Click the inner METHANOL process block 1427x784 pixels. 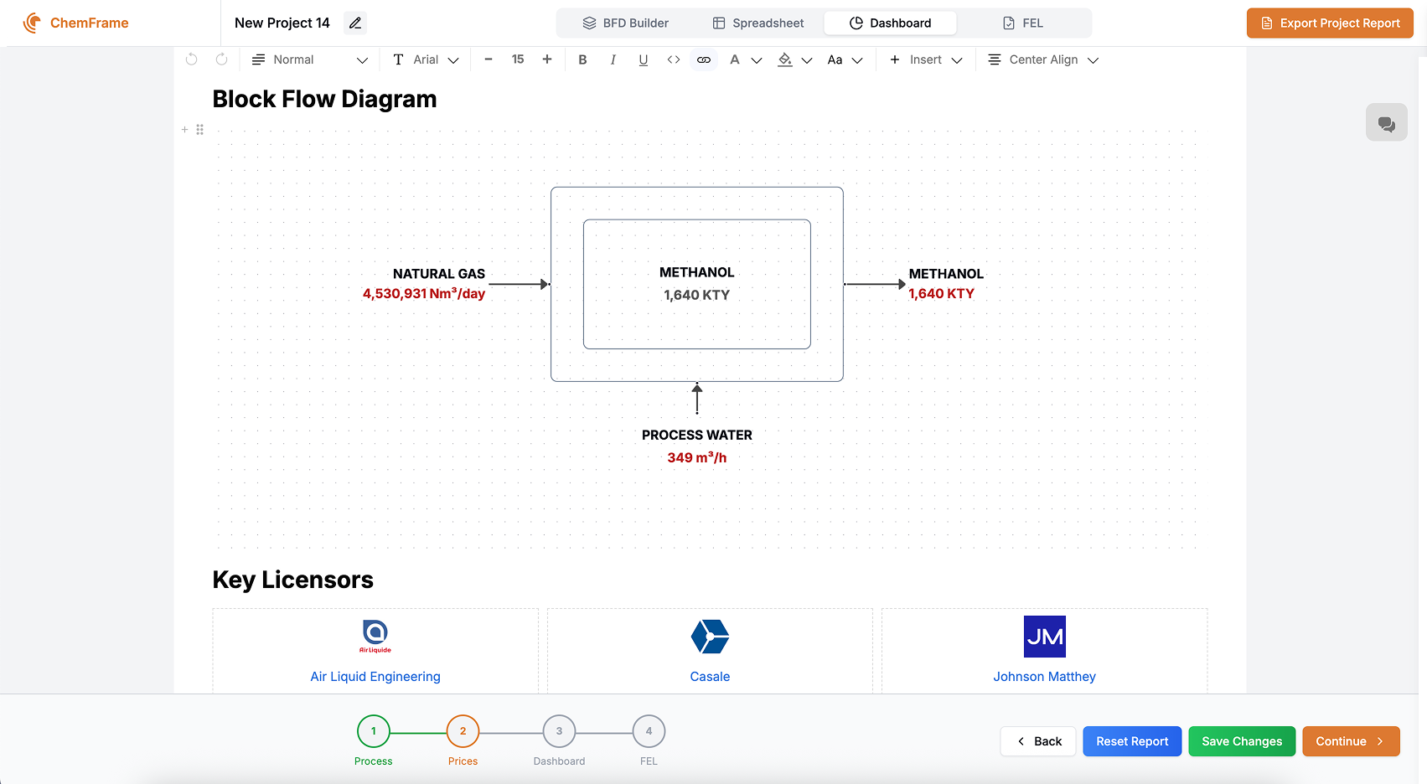pyautogui.click(x=697, y=284)
